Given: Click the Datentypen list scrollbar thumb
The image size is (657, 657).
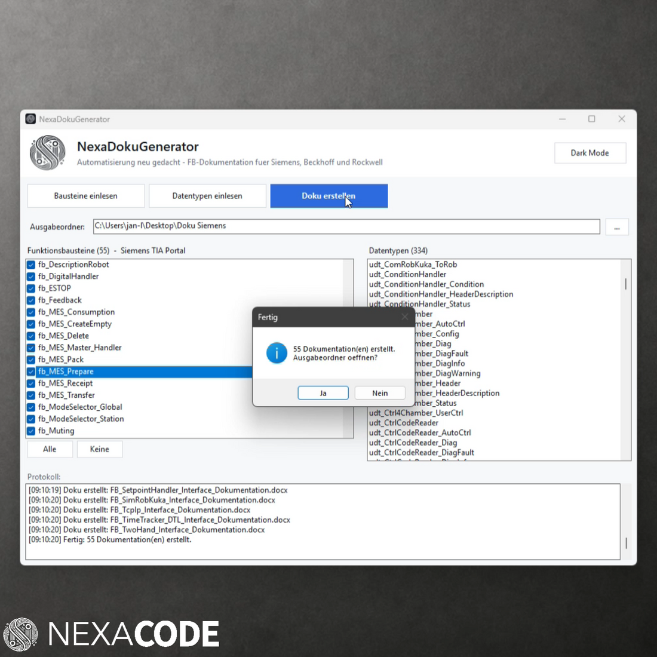Looking at the screenshot, I should pyautogui.click(x=625, y=284).
